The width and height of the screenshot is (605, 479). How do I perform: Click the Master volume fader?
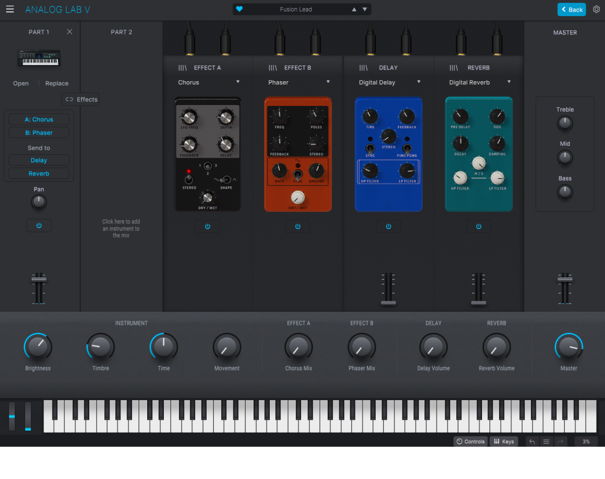pyautogui.click(x=565, y=279)
